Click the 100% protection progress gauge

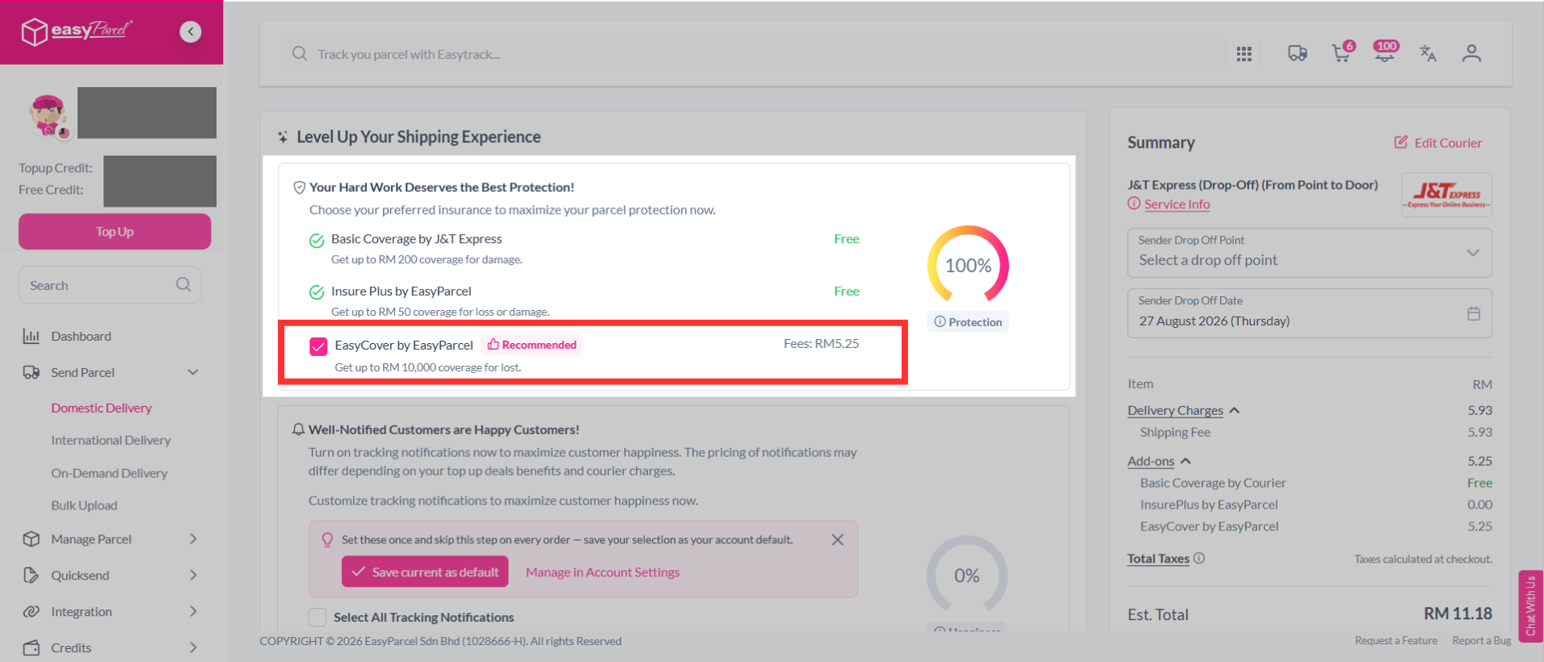(968, 266)
